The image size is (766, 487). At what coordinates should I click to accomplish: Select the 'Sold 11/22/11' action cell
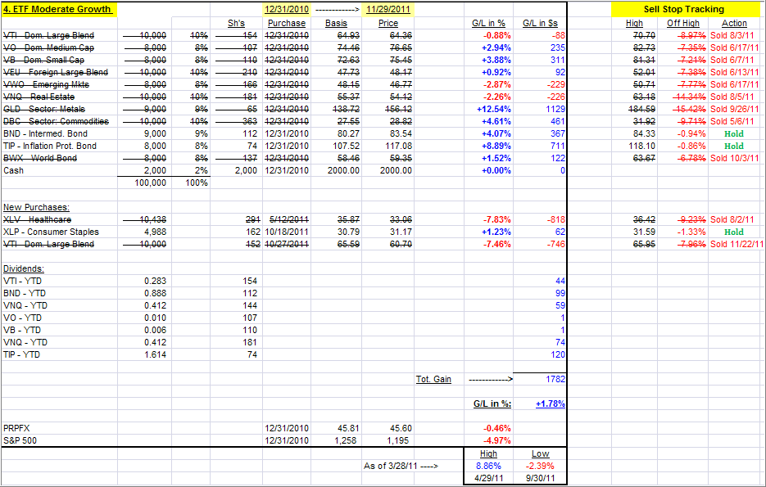pyautogui.click(x=737, y=244)
